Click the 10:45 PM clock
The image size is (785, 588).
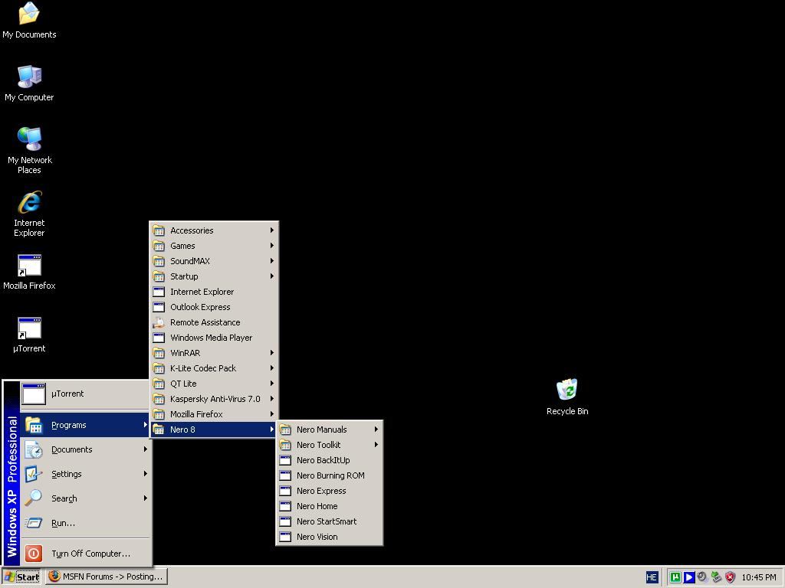pos(759,577)
